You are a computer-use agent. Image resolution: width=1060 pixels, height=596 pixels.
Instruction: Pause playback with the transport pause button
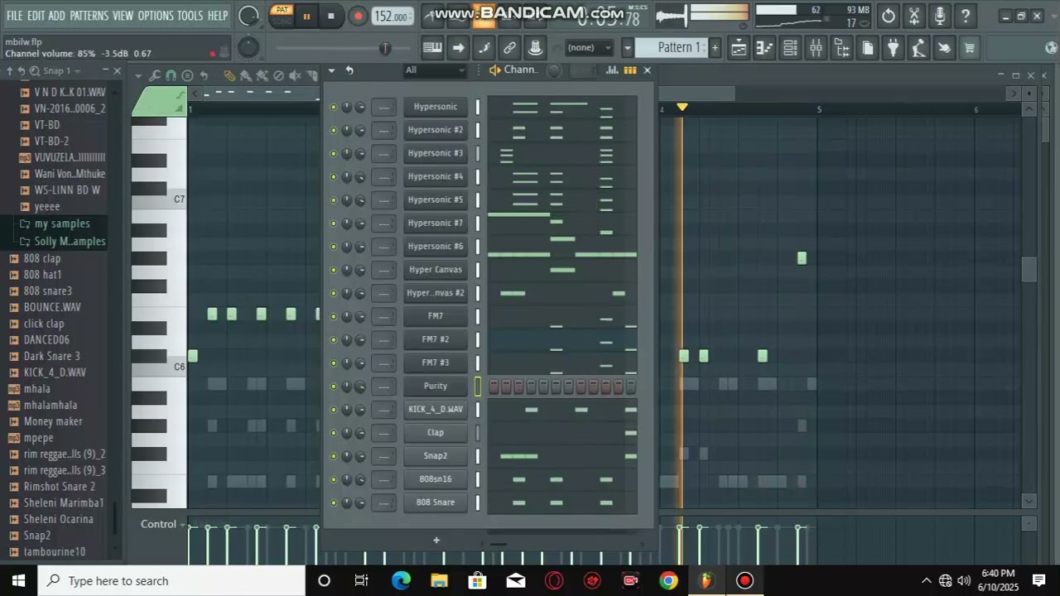click(306, 16)
